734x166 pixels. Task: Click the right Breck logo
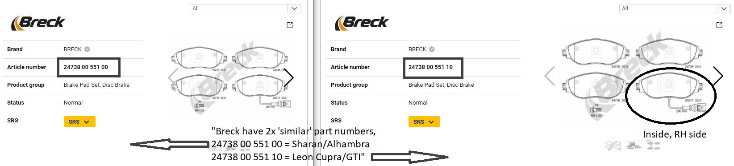point(362,23)
